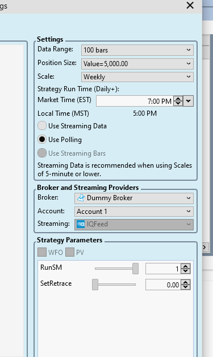The width and height of the screenshot is (213, 357).
Task: Decrement the SetRetrace value spinner
Action: coord(186,287)
